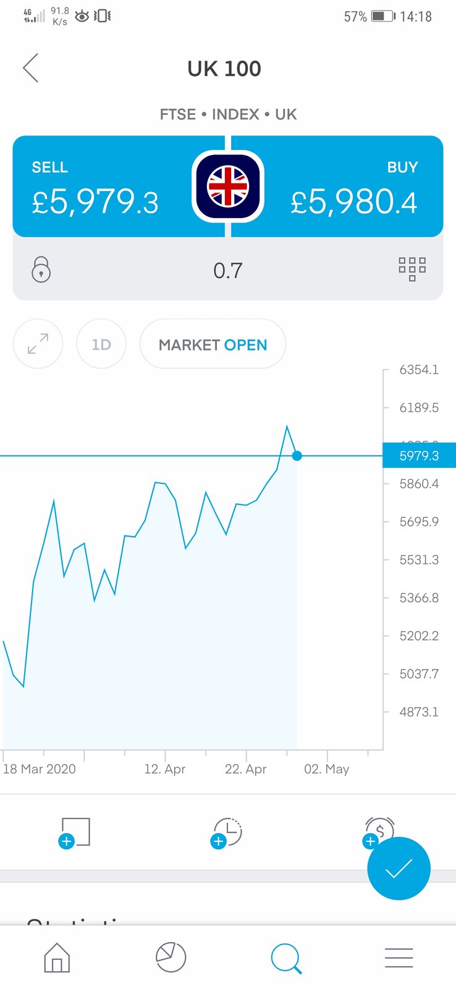Tap the 5979.3 price label on axis

[419, 456]
